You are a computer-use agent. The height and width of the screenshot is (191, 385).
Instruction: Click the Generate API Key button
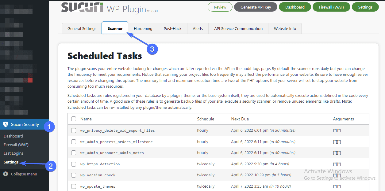pyautogui.click(x=256, y=7)
